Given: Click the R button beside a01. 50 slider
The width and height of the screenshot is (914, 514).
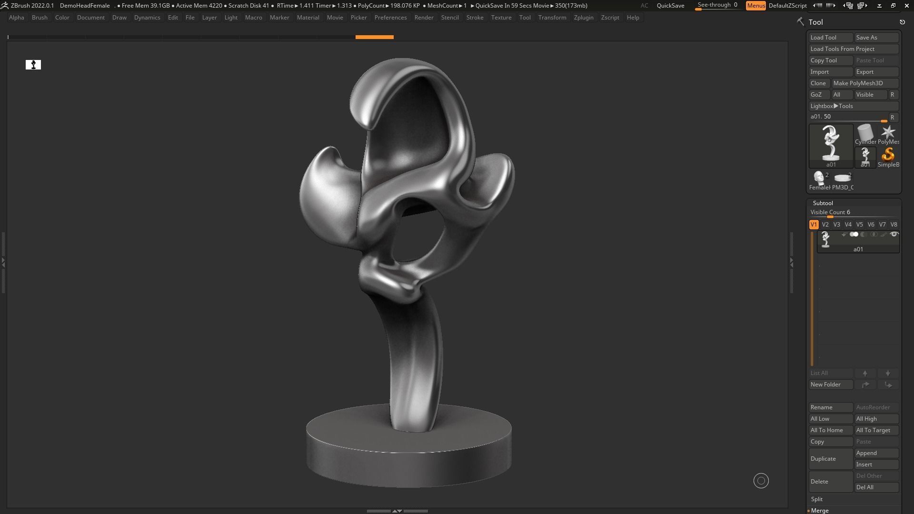Looking at the screenshot, I should coord(893,117).
